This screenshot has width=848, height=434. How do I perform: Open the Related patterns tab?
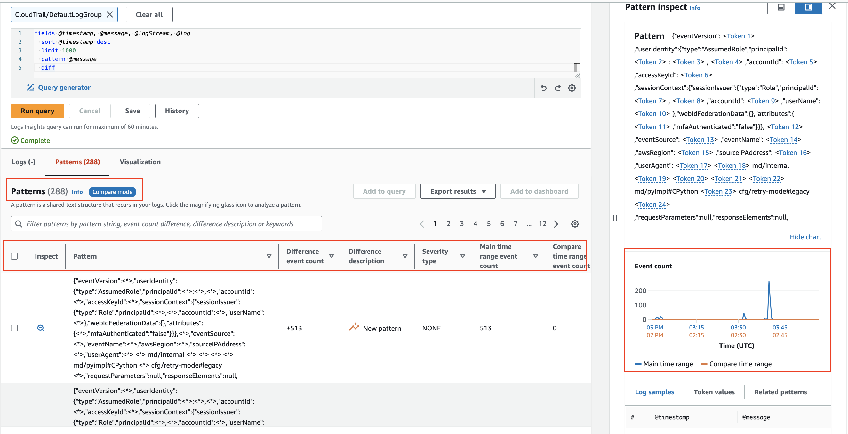pos(780,392)
